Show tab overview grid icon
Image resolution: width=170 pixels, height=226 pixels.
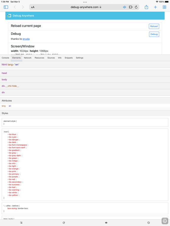164,7
